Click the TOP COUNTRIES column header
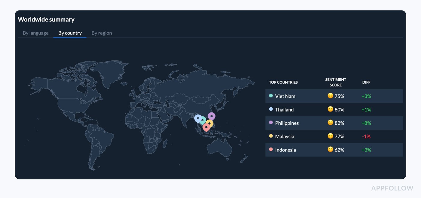The image size is (421, 198). 283,82
